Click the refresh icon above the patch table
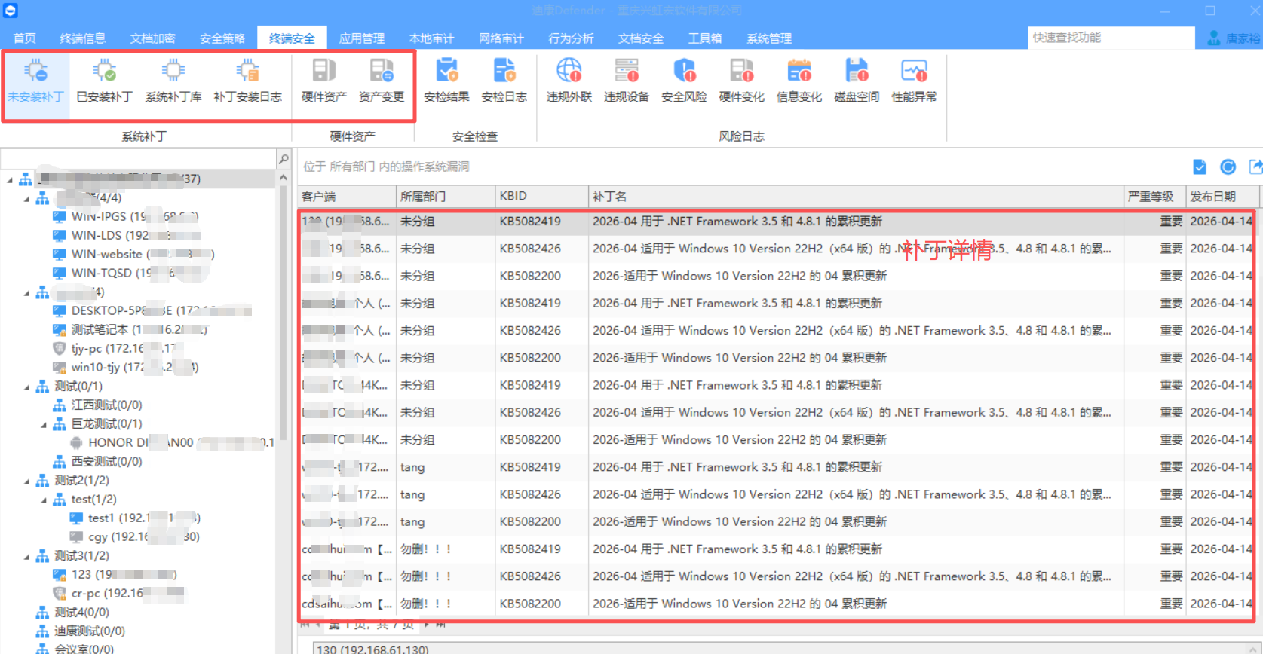The image size is (1263, 654). pyautogui.click(x=1228, y=167)
